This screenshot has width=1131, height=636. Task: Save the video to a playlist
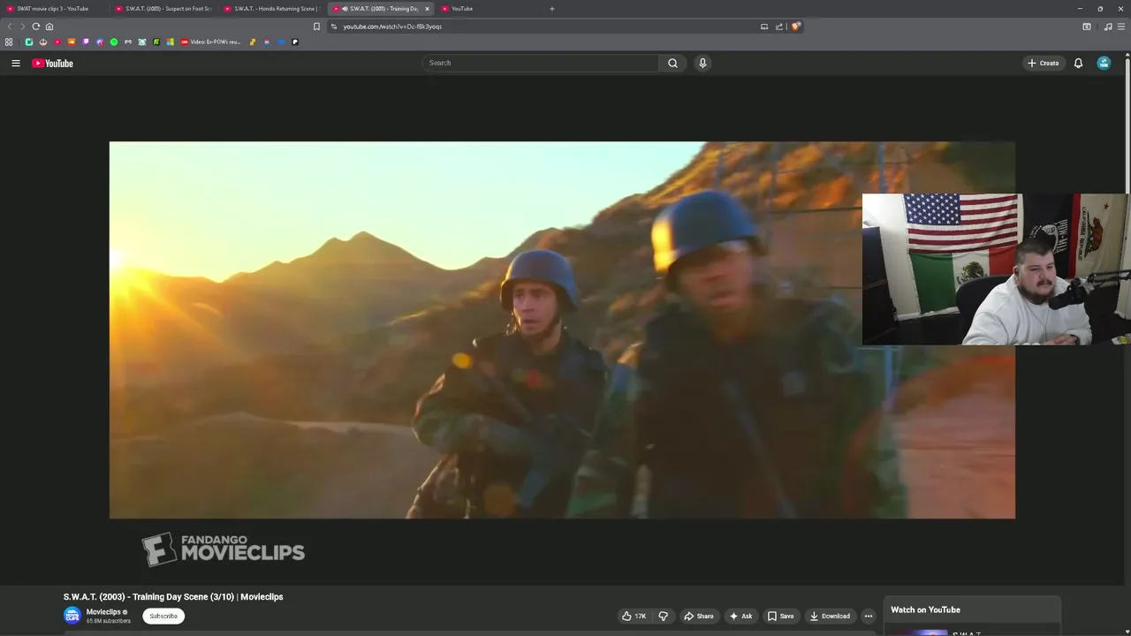(780, 616)
